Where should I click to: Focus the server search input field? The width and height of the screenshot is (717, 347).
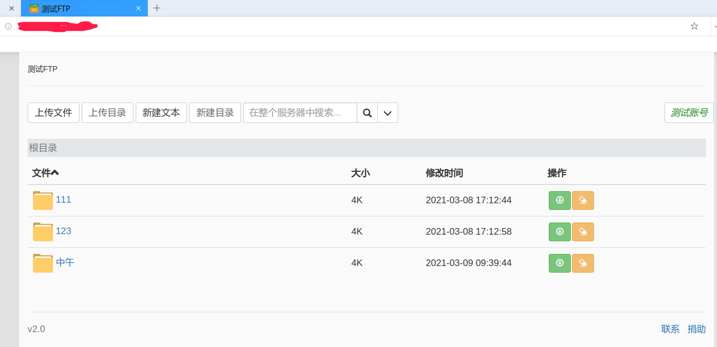pyautogui.click(x=300, y=113)
